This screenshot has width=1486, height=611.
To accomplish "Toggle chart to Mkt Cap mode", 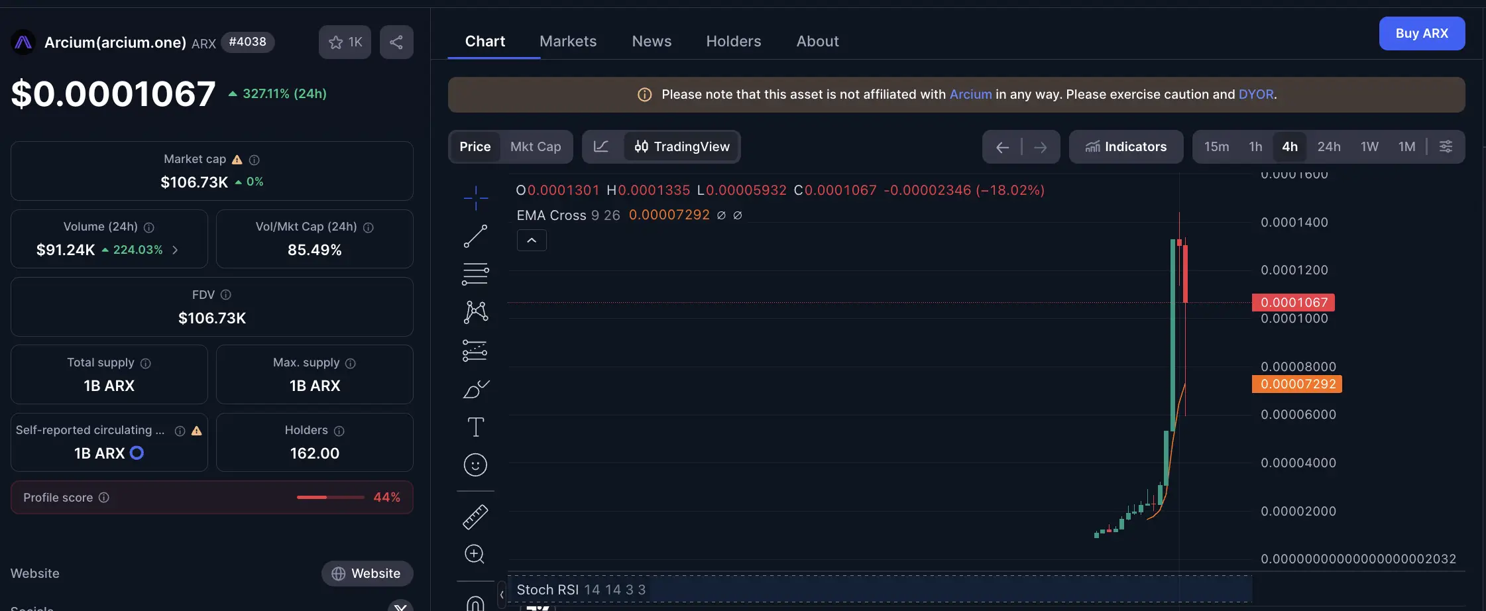I will point(536,146).
